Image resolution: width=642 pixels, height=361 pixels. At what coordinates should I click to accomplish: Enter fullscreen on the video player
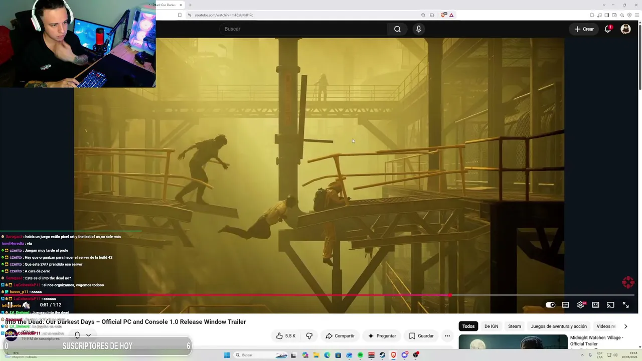(625, 305)
